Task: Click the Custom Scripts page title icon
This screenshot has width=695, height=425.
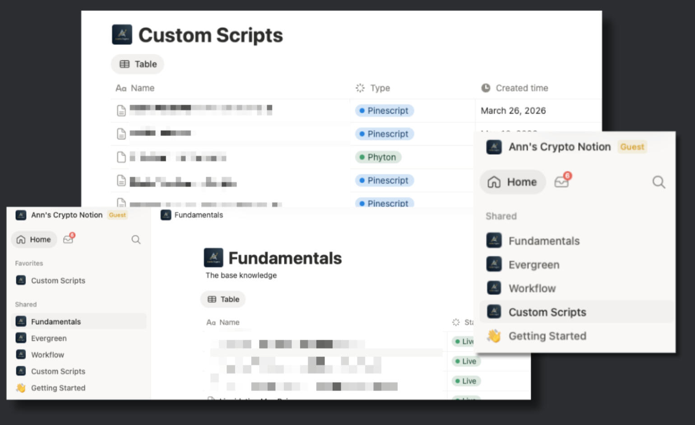Action: pos(122,35)
